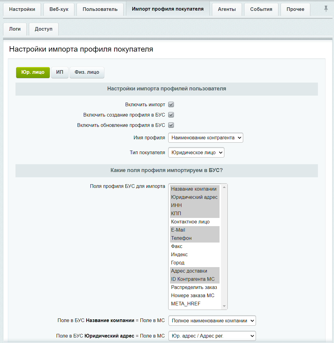The height and width of the screenshot is (343, 334).
Task: Select 'Контактное лицо' in the fields list
Action: click(x=190, y=222)
